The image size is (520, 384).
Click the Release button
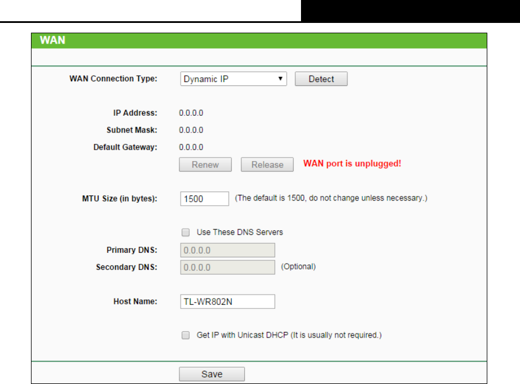click(x=267, y=164)
